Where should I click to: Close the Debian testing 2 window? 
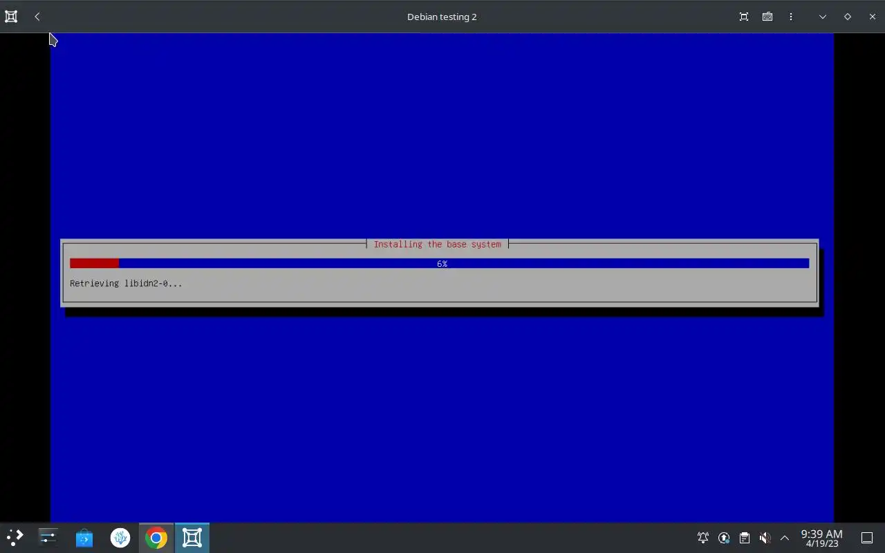[x=873, y=17]
